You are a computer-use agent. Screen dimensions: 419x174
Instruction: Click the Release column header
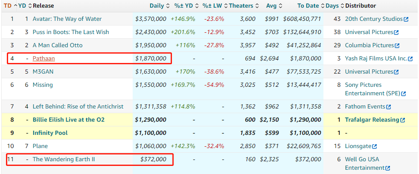(x=43, y=6)
